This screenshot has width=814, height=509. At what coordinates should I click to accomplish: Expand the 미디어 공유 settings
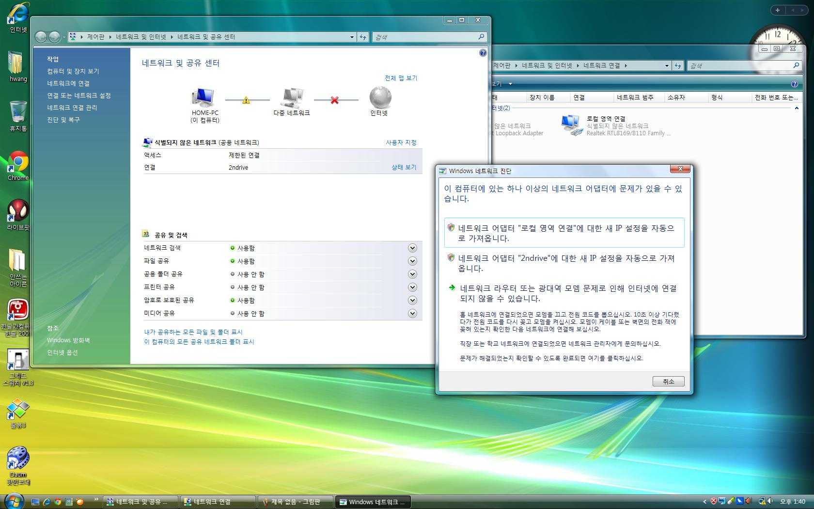pos(412,314)
